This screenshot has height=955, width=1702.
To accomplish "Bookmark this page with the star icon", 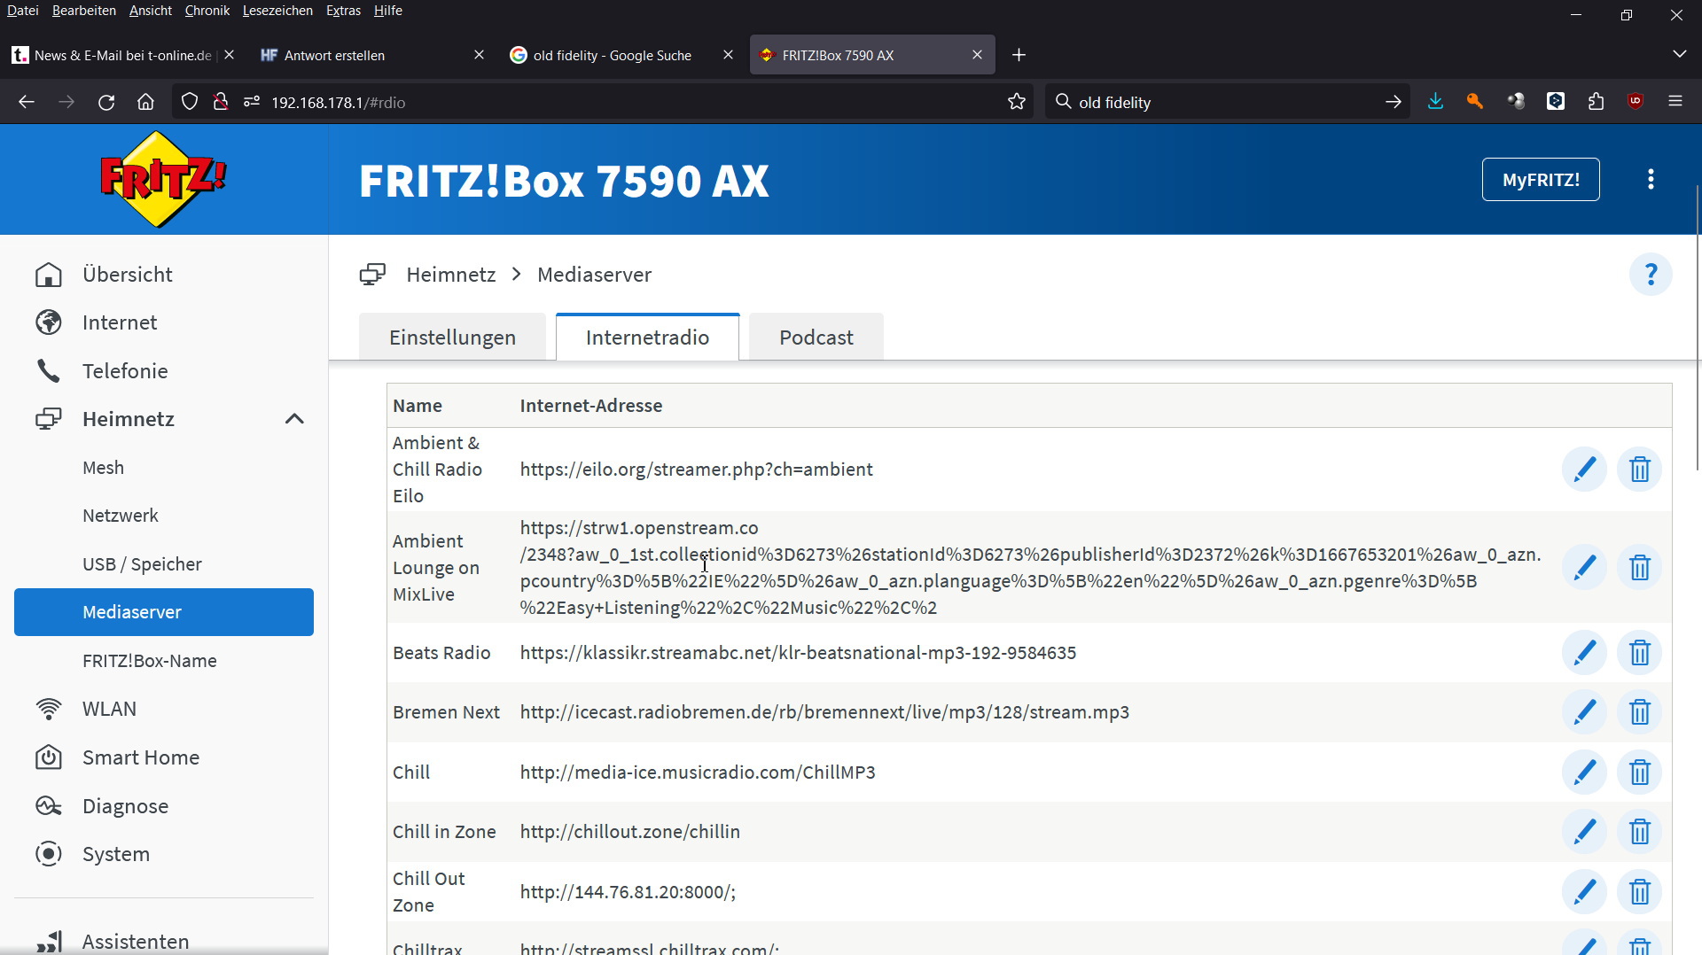I will click(1016, 103).
